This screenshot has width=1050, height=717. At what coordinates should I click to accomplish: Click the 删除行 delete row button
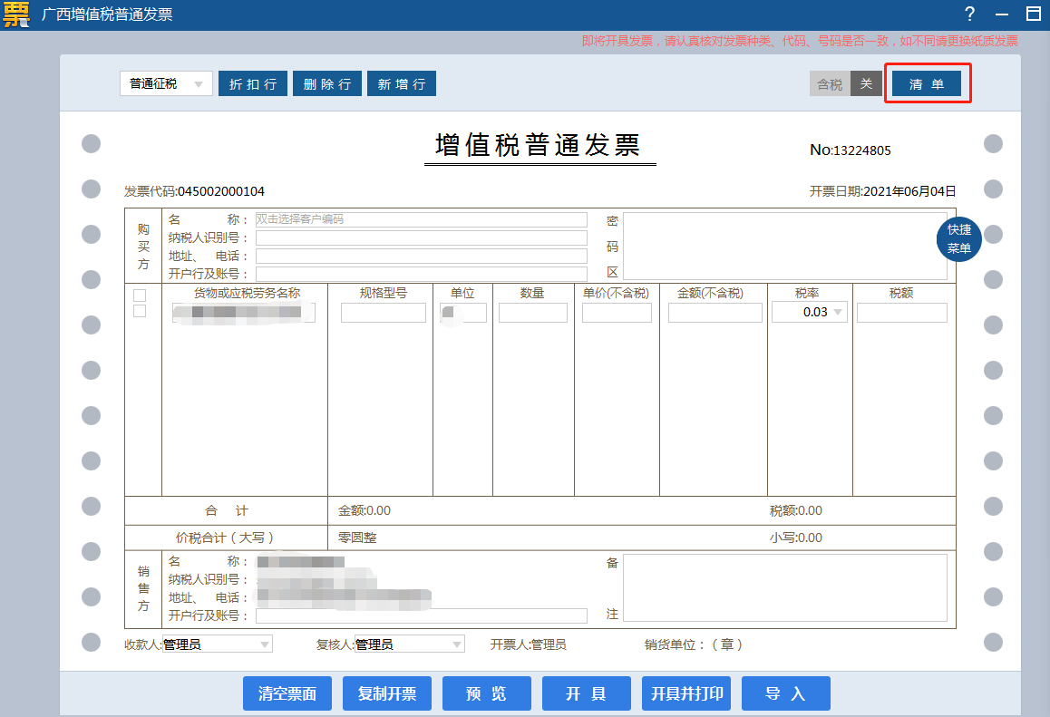(327, 84)
